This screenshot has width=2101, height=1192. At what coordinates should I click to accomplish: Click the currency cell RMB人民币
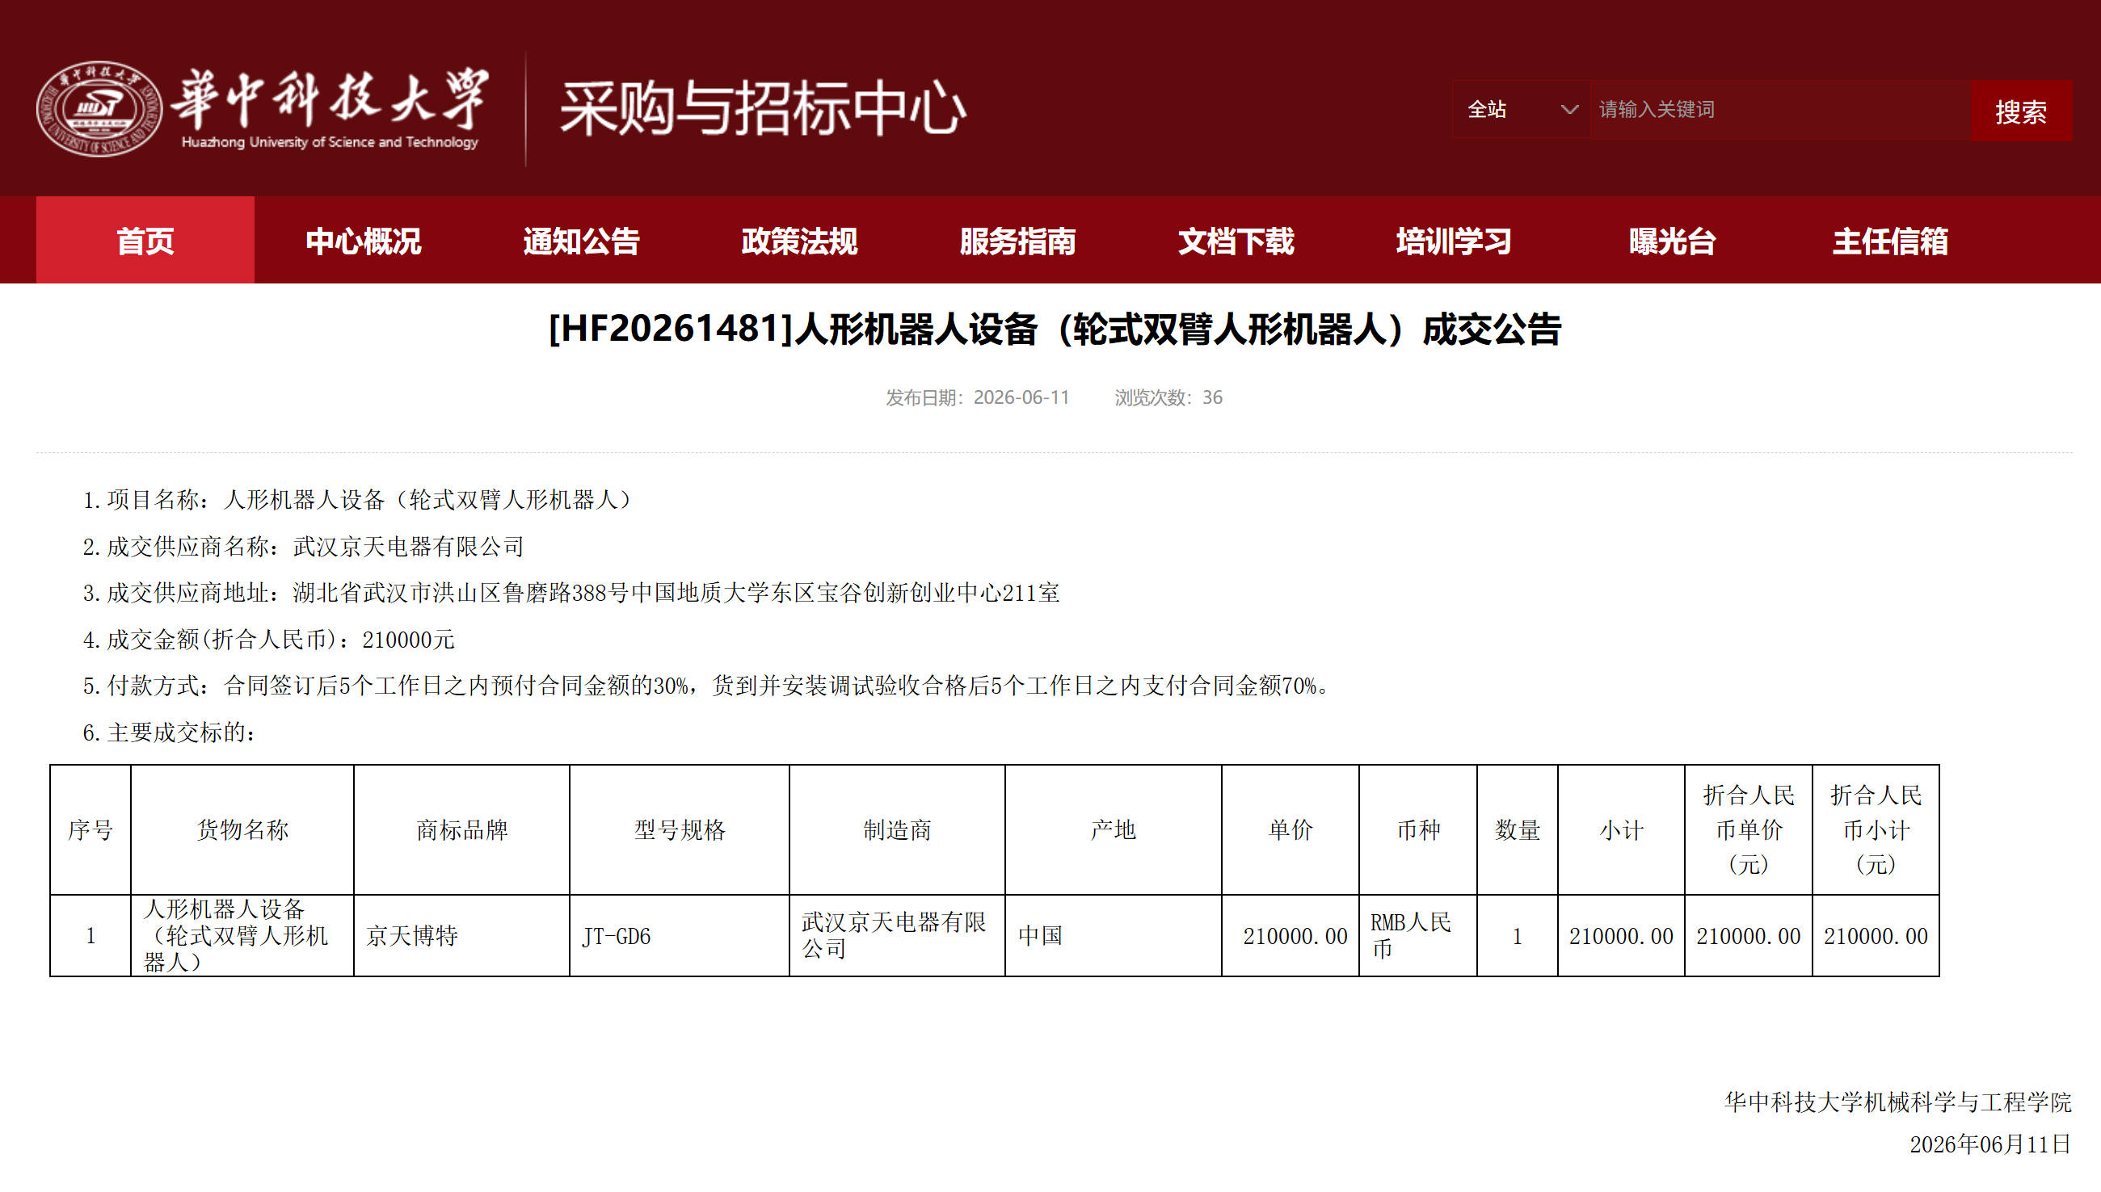coord(1419,936)
